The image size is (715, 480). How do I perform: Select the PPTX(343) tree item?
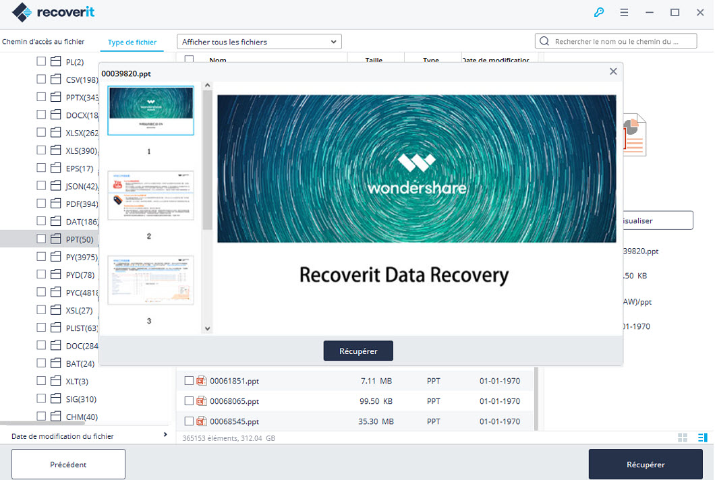pos(82,97)
